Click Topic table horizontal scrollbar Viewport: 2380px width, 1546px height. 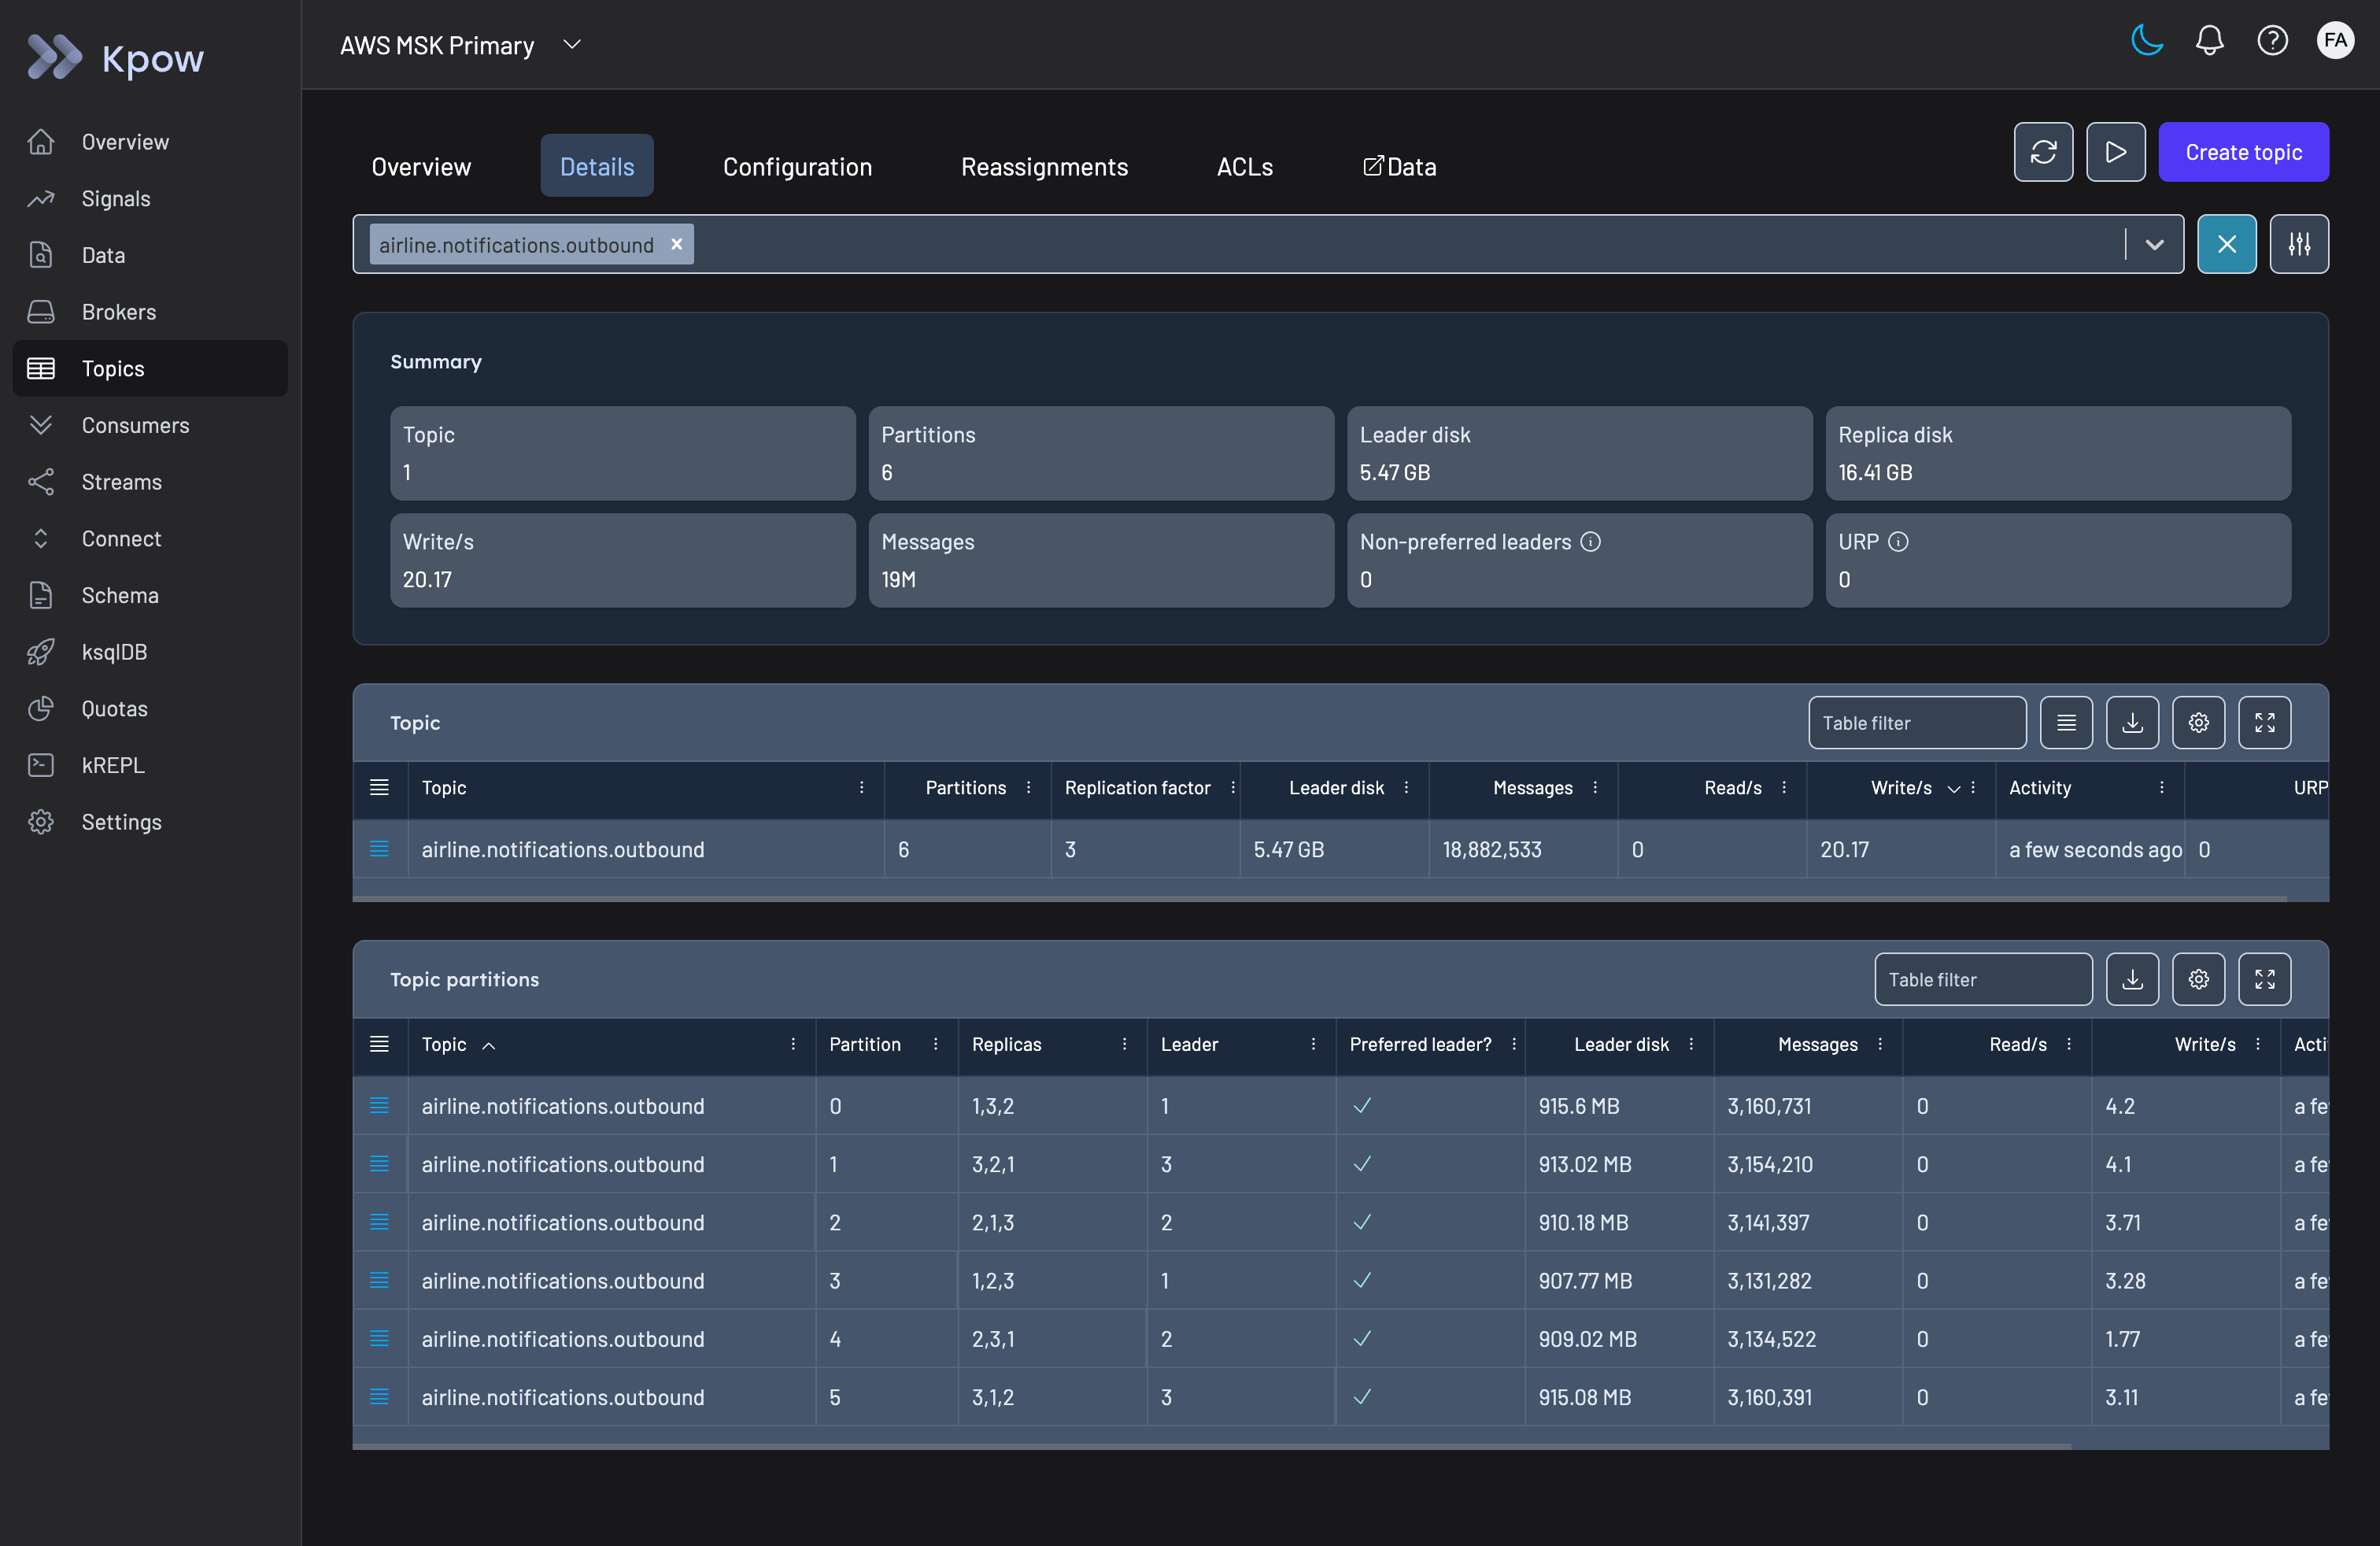(1320, 898)
